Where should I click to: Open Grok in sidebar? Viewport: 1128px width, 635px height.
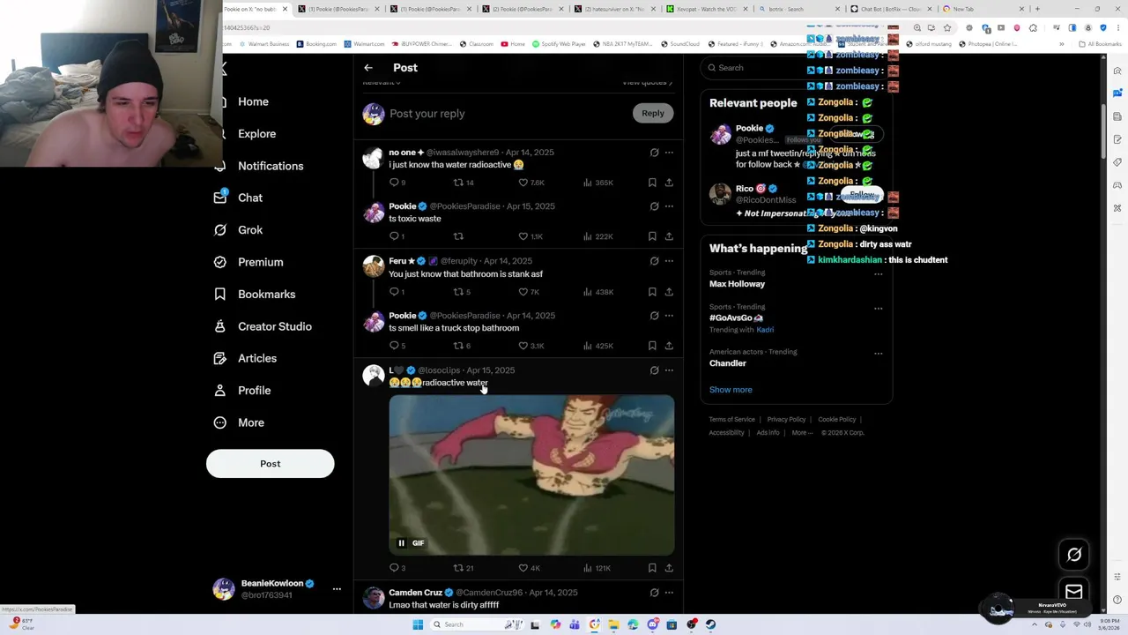(x=238, y=230)
